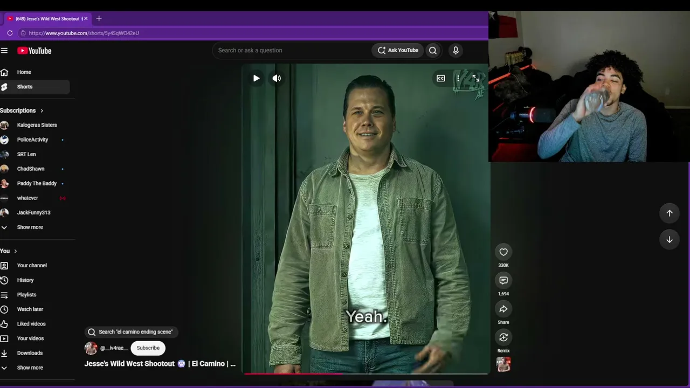
Task: Click the Ask YouTube button
Action: pos(398,50)
